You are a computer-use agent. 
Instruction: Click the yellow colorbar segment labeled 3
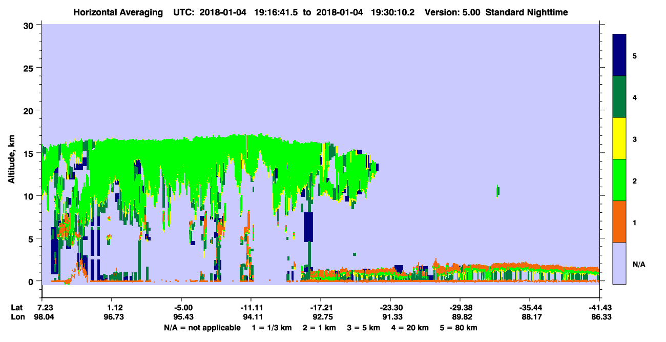619,138
